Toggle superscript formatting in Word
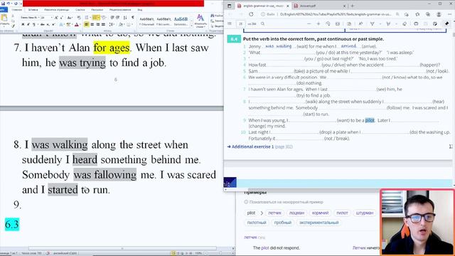 pos(53,25)
